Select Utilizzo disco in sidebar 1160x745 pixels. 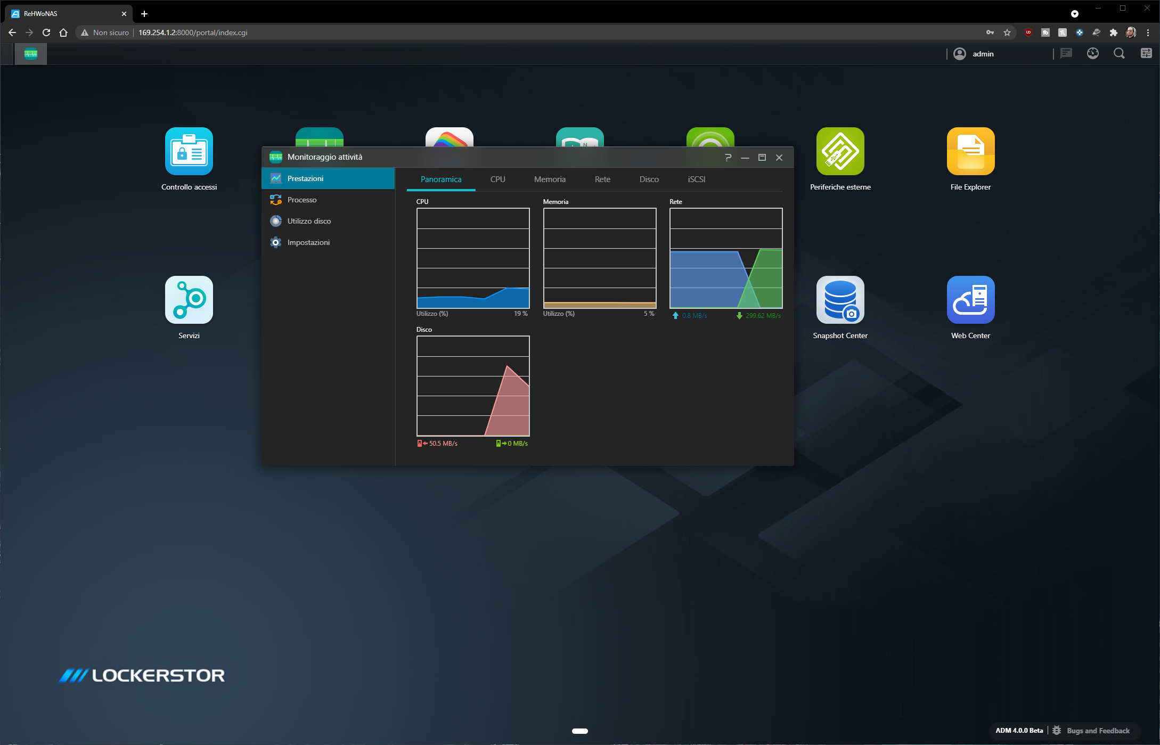coord(309,221)
